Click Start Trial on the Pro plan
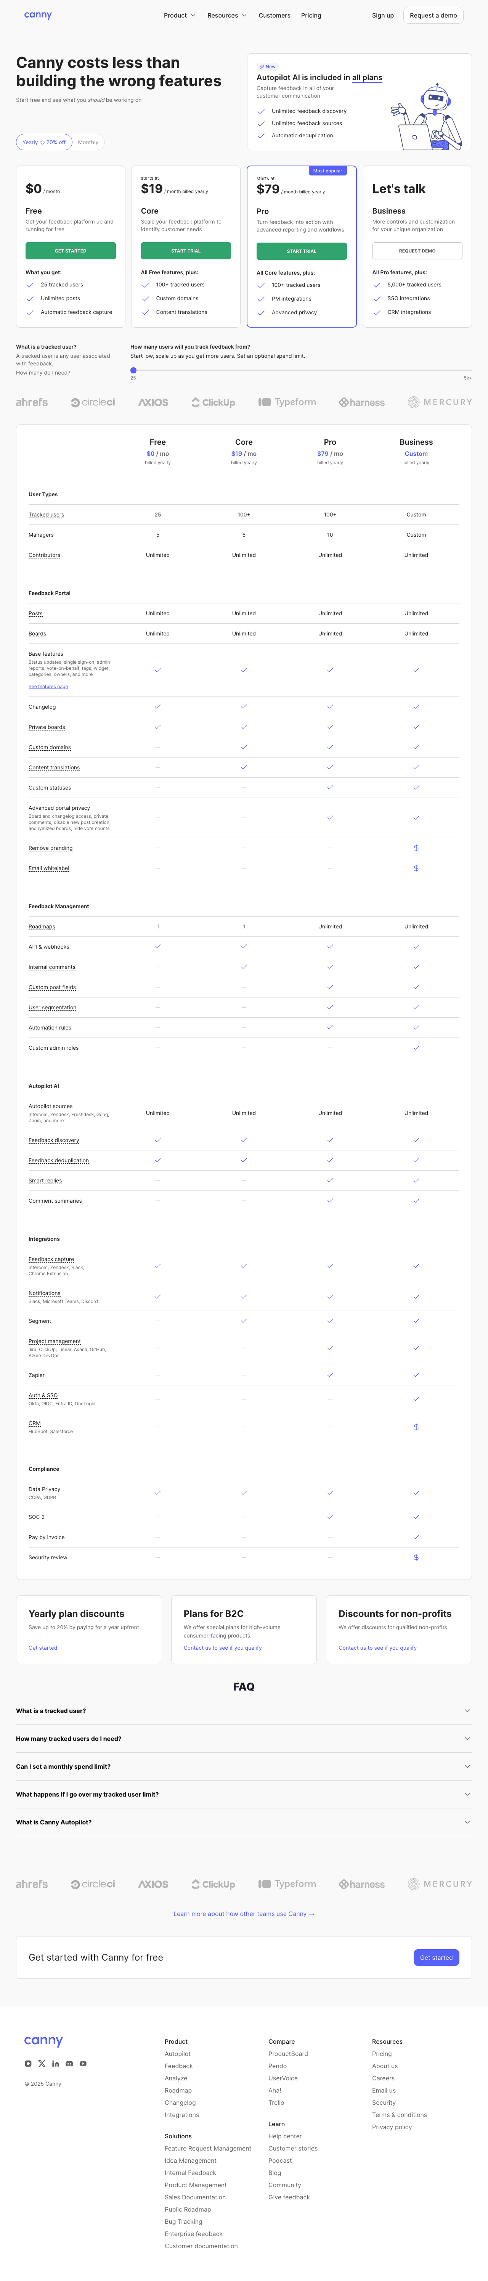Viewport: 488px width, 2281px height. click(x=301, y=251)
